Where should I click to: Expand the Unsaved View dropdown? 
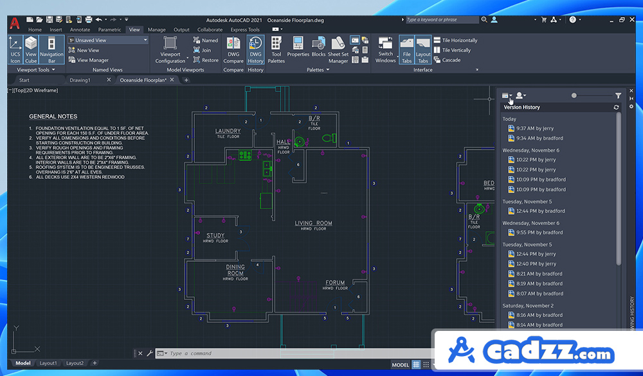(145, 40)
